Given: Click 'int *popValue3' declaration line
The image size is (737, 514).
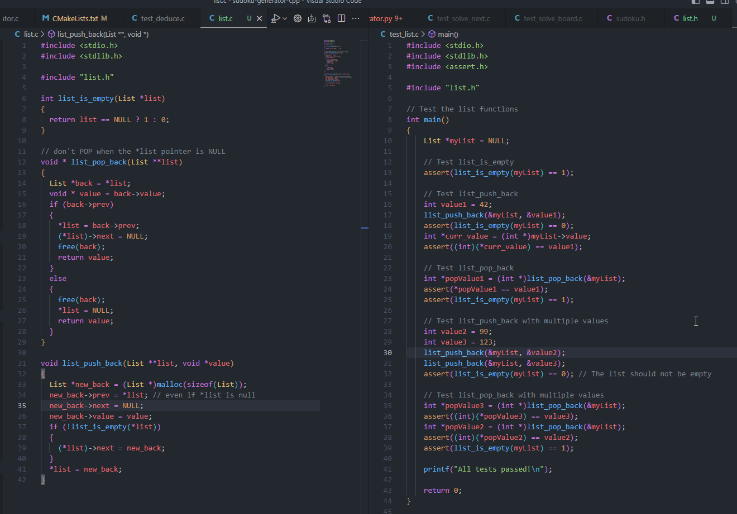Looking at the screenshot, I should [x=524, y=405].
